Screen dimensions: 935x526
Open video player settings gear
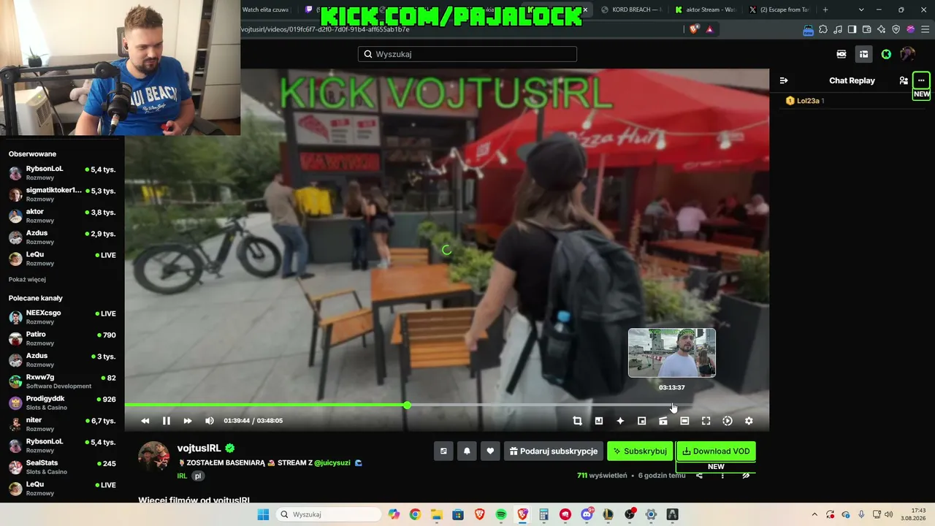tap(749, 421)
